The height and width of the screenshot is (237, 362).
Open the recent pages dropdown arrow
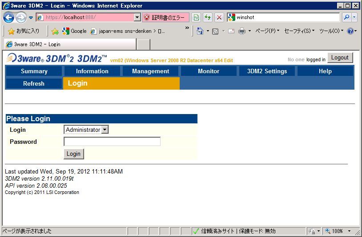coord(31,17)
